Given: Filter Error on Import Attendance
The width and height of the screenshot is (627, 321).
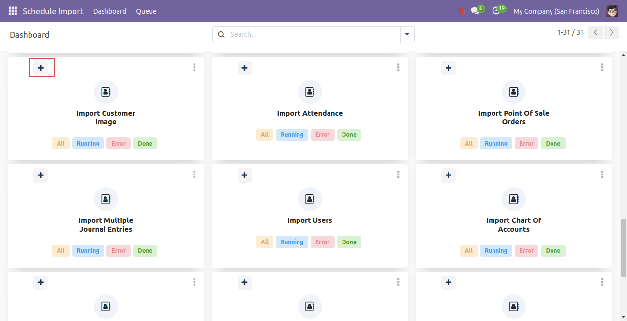Looking at the screenshot, I should [x=323, y=135].
